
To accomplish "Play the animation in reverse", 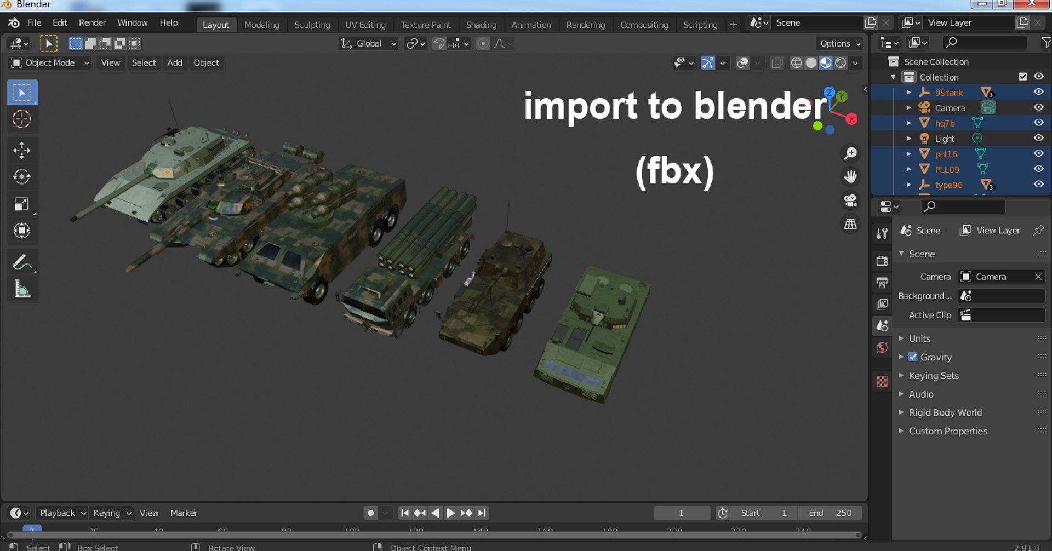I will [435, 513].
